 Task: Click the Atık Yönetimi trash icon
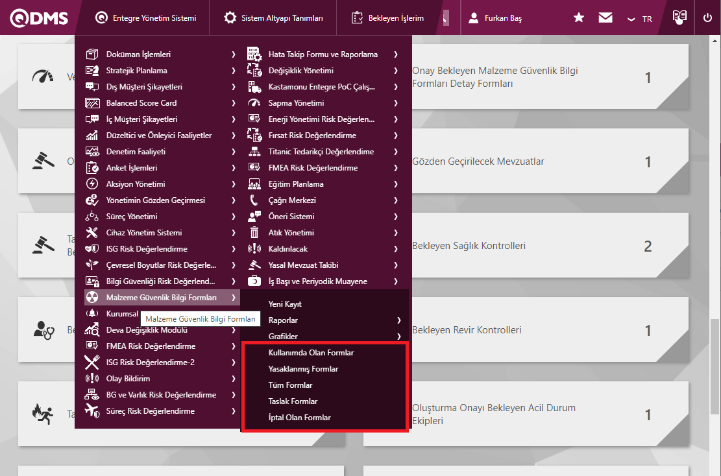pos(254,233)
